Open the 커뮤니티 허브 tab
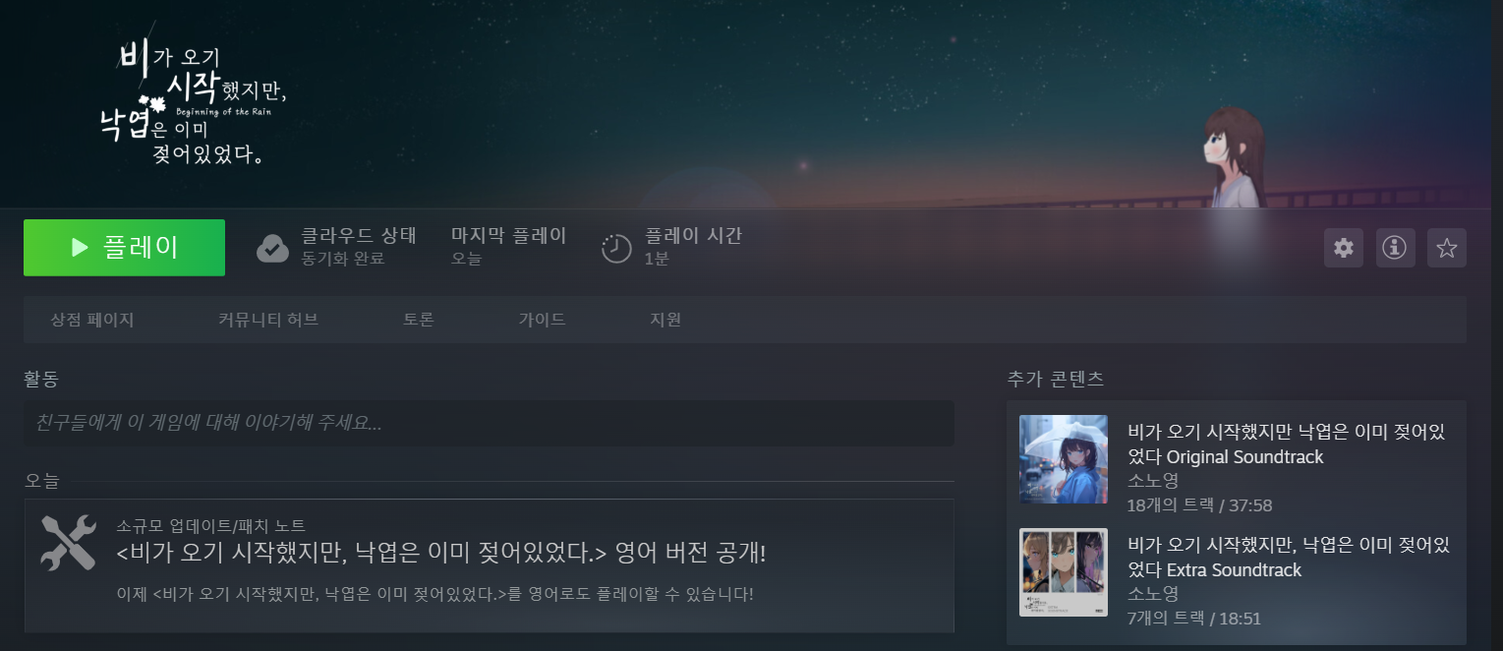Screen dimensions: 1503x651 pos(268,320)
